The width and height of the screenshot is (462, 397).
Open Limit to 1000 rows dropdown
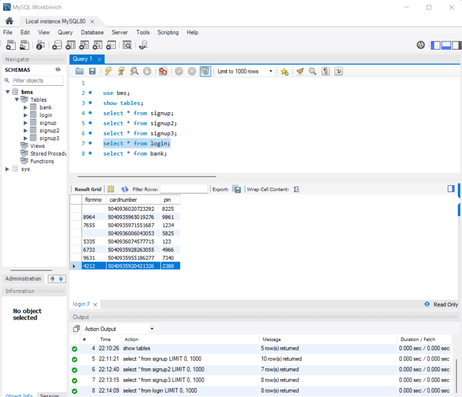271,71
